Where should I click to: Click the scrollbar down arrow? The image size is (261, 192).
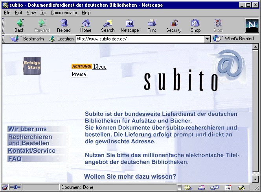[255, 179]
